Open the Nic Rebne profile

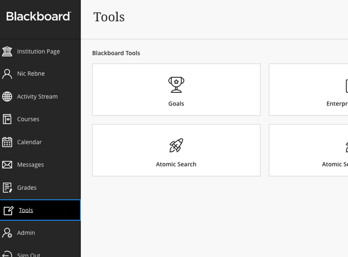coord(31,74)
